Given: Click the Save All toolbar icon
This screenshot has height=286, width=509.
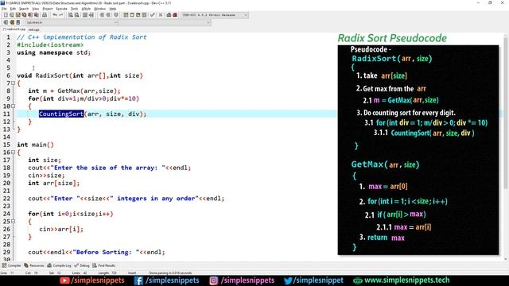Looking at the screenshot, I should point(24,15).
